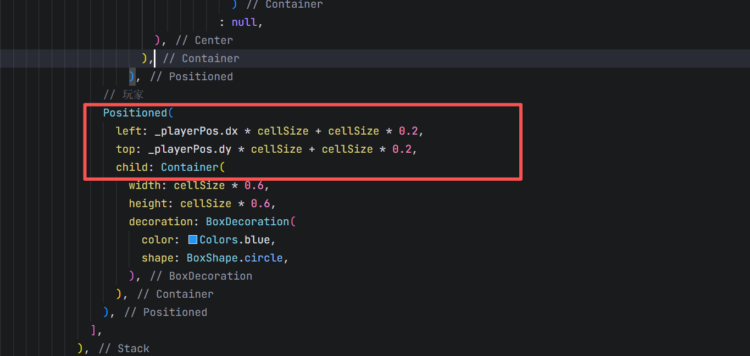Click // Positioned comment above the ], line
Viewport: 750px width, 356px height.
[x=166, y=312]
